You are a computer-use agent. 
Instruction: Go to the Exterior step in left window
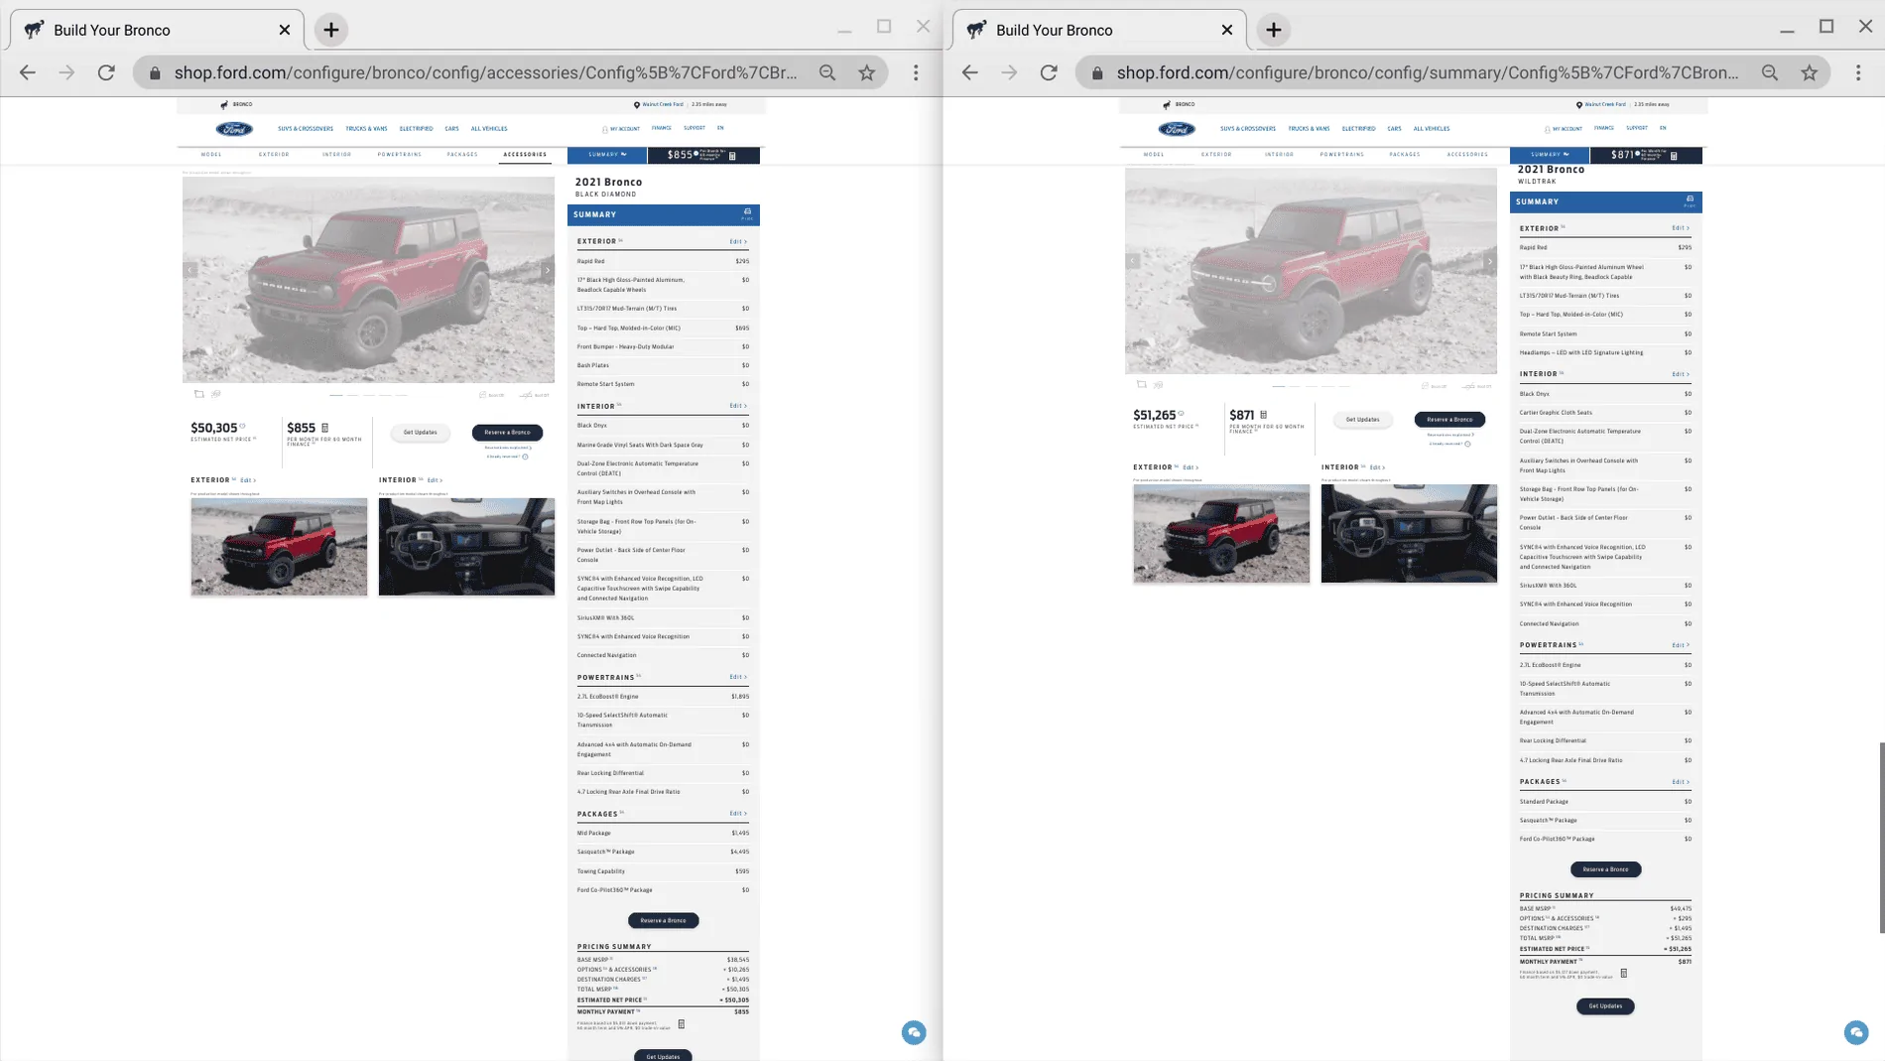click(274, 155)
